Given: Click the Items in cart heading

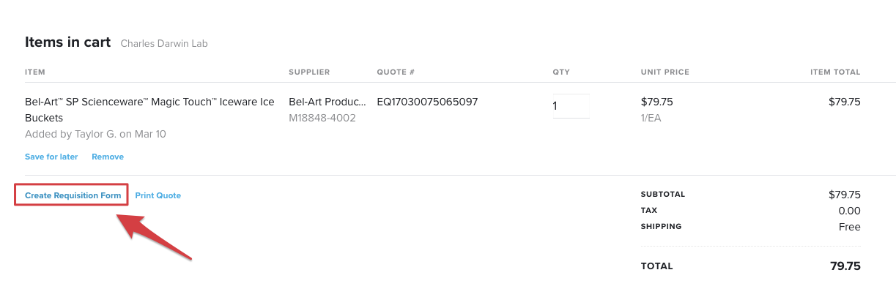Looking at the screenshot, I should coord(67,42).
